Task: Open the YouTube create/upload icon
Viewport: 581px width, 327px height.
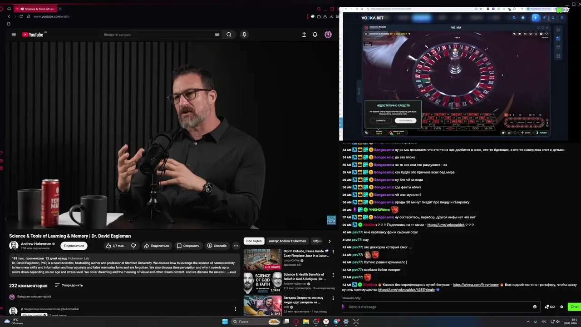Action: (304, 35)
